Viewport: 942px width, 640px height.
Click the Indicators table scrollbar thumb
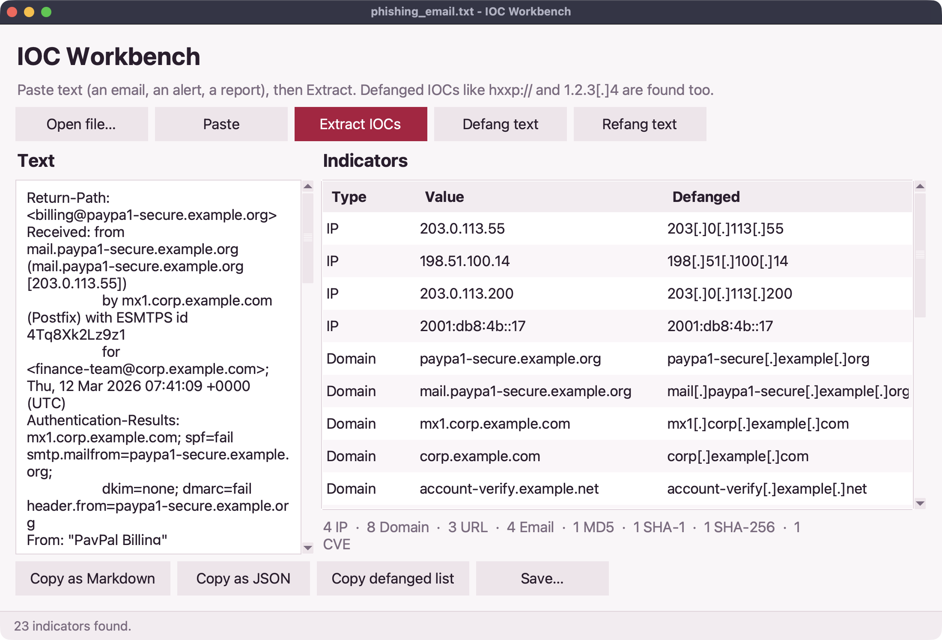tap(920, 255)
